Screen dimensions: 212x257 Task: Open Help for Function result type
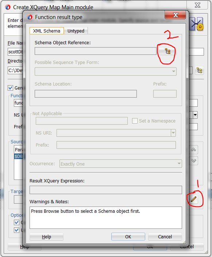[46, 237]
